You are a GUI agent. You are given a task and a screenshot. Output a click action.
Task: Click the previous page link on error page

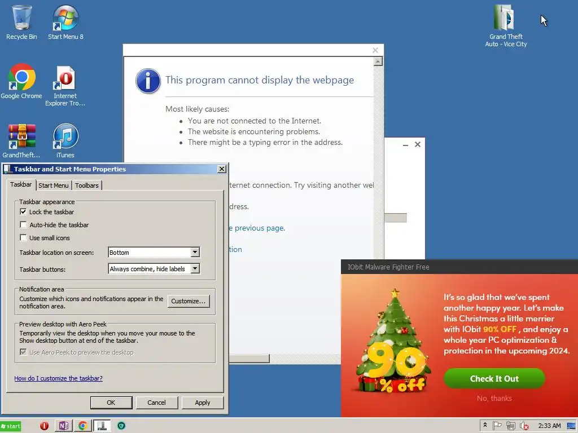pyautogui.click(x=257, y=228)
